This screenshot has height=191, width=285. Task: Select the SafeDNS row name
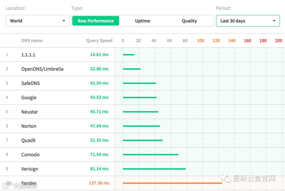[x=31, y=83]
